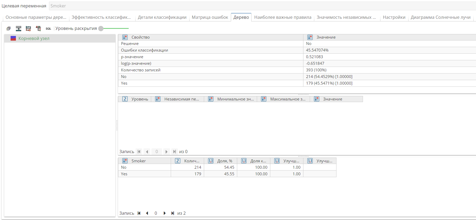Click the value 45.547074%
Screen dimensions: 476x220
coord(317,50)
